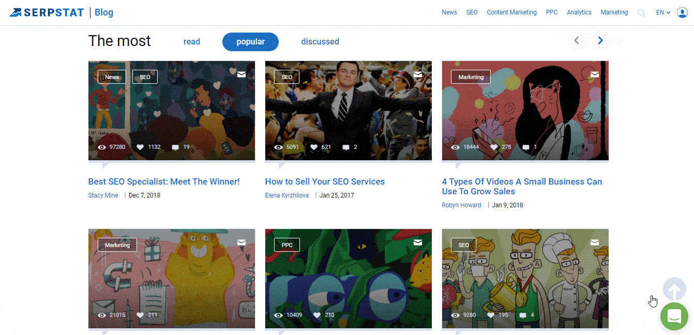Viewport: 694px width, 335px height.
Task: Click envelope icon on the 21015-views Marketing card
Action: coord(241,242)
